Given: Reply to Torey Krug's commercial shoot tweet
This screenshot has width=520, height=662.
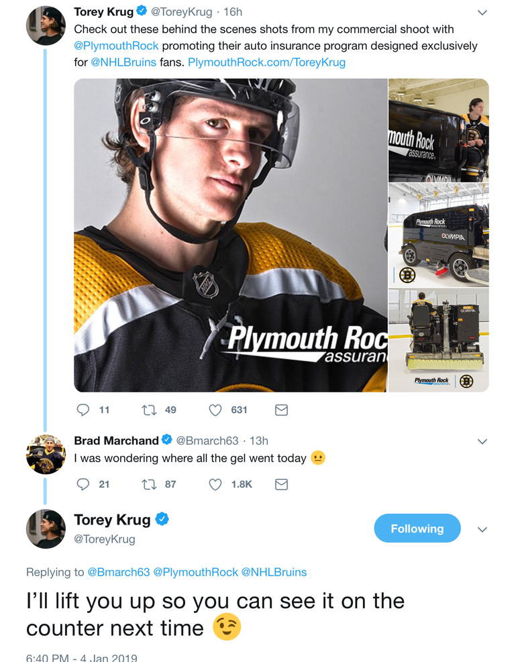Looking at the screenshot, I should pos(83,410).
